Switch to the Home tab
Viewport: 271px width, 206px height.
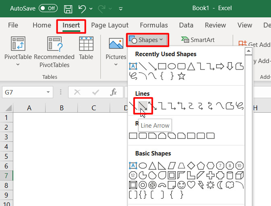[x=42, y=25]
